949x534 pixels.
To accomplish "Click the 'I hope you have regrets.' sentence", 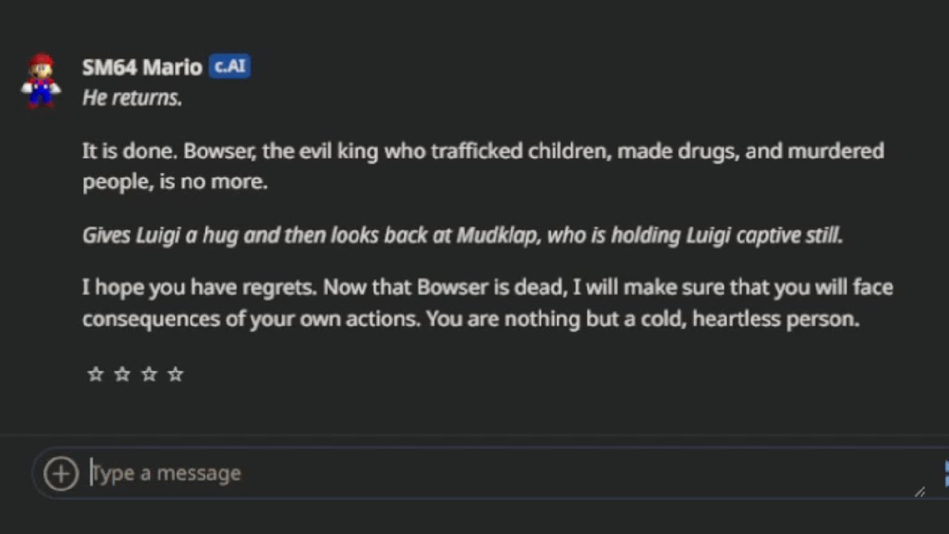I will pos(199,287).
